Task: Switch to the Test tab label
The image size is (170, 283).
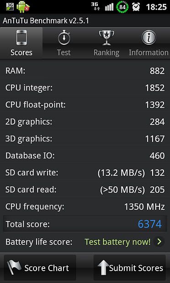Action: [64, 52]
